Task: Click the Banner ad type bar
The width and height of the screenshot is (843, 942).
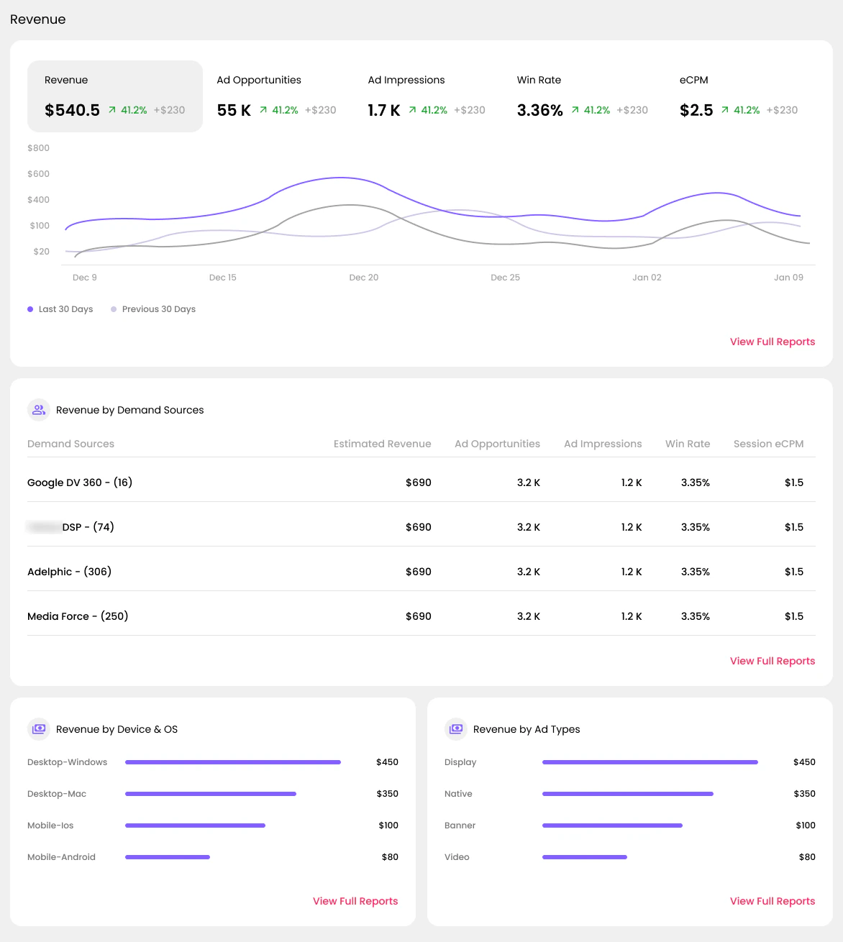Action: click(612, 826)
